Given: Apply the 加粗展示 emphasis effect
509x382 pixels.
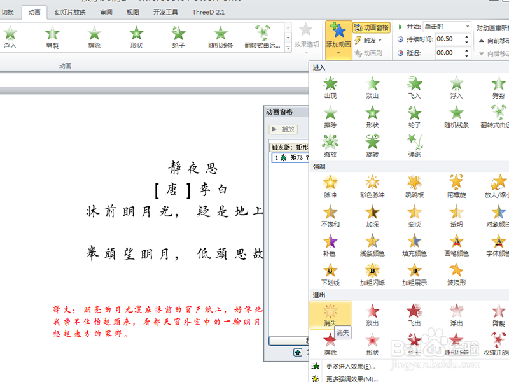Looking at the screenshot, I should pyautogui.click(x=415, y=274).
